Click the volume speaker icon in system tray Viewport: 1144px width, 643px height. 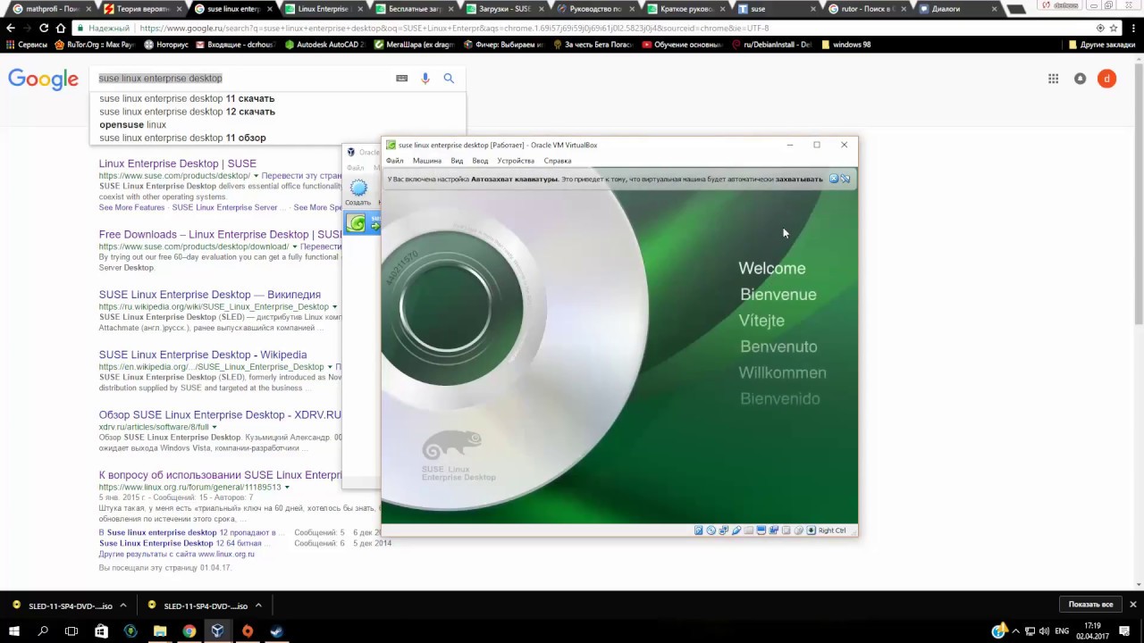[1044, 631]
